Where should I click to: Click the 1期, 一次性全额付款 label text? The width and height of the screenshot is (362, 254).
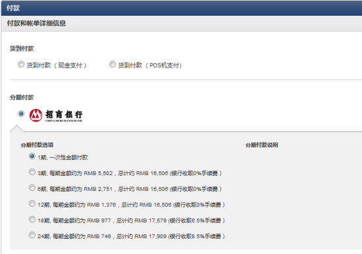click(x=63, y=157)
